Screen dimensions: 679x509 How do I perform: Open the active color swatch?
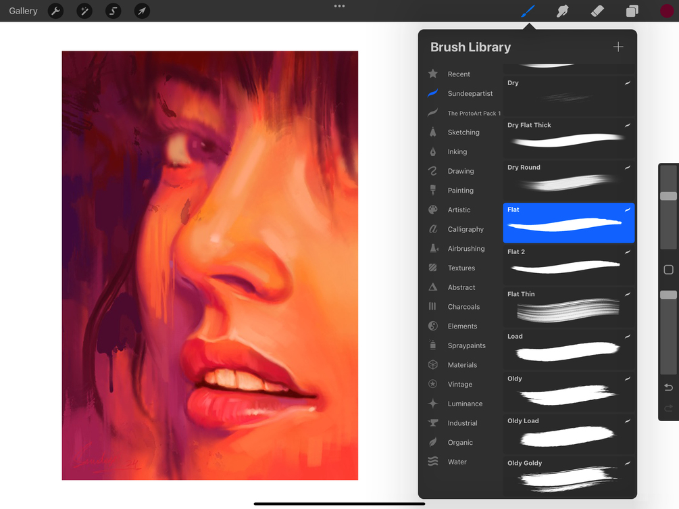coord(667,11)
